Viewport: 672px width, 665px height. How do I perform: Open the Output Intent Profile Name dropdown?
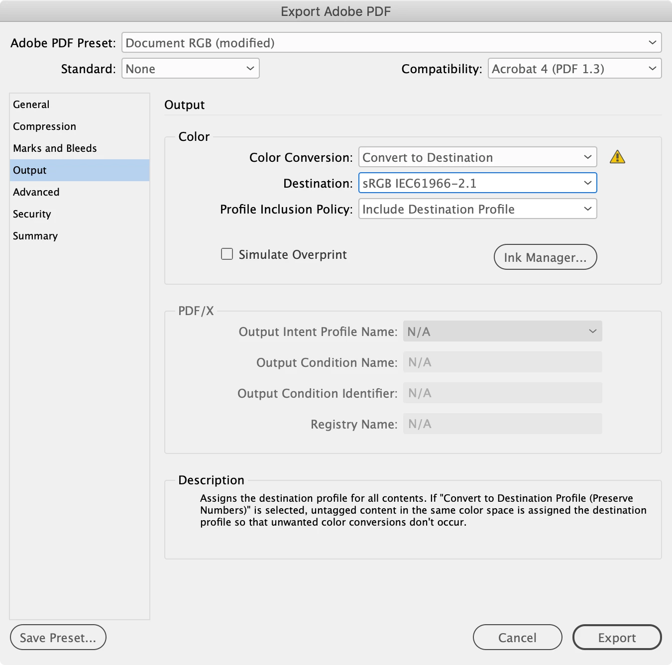pyautogui.click(x=503, y=332)
